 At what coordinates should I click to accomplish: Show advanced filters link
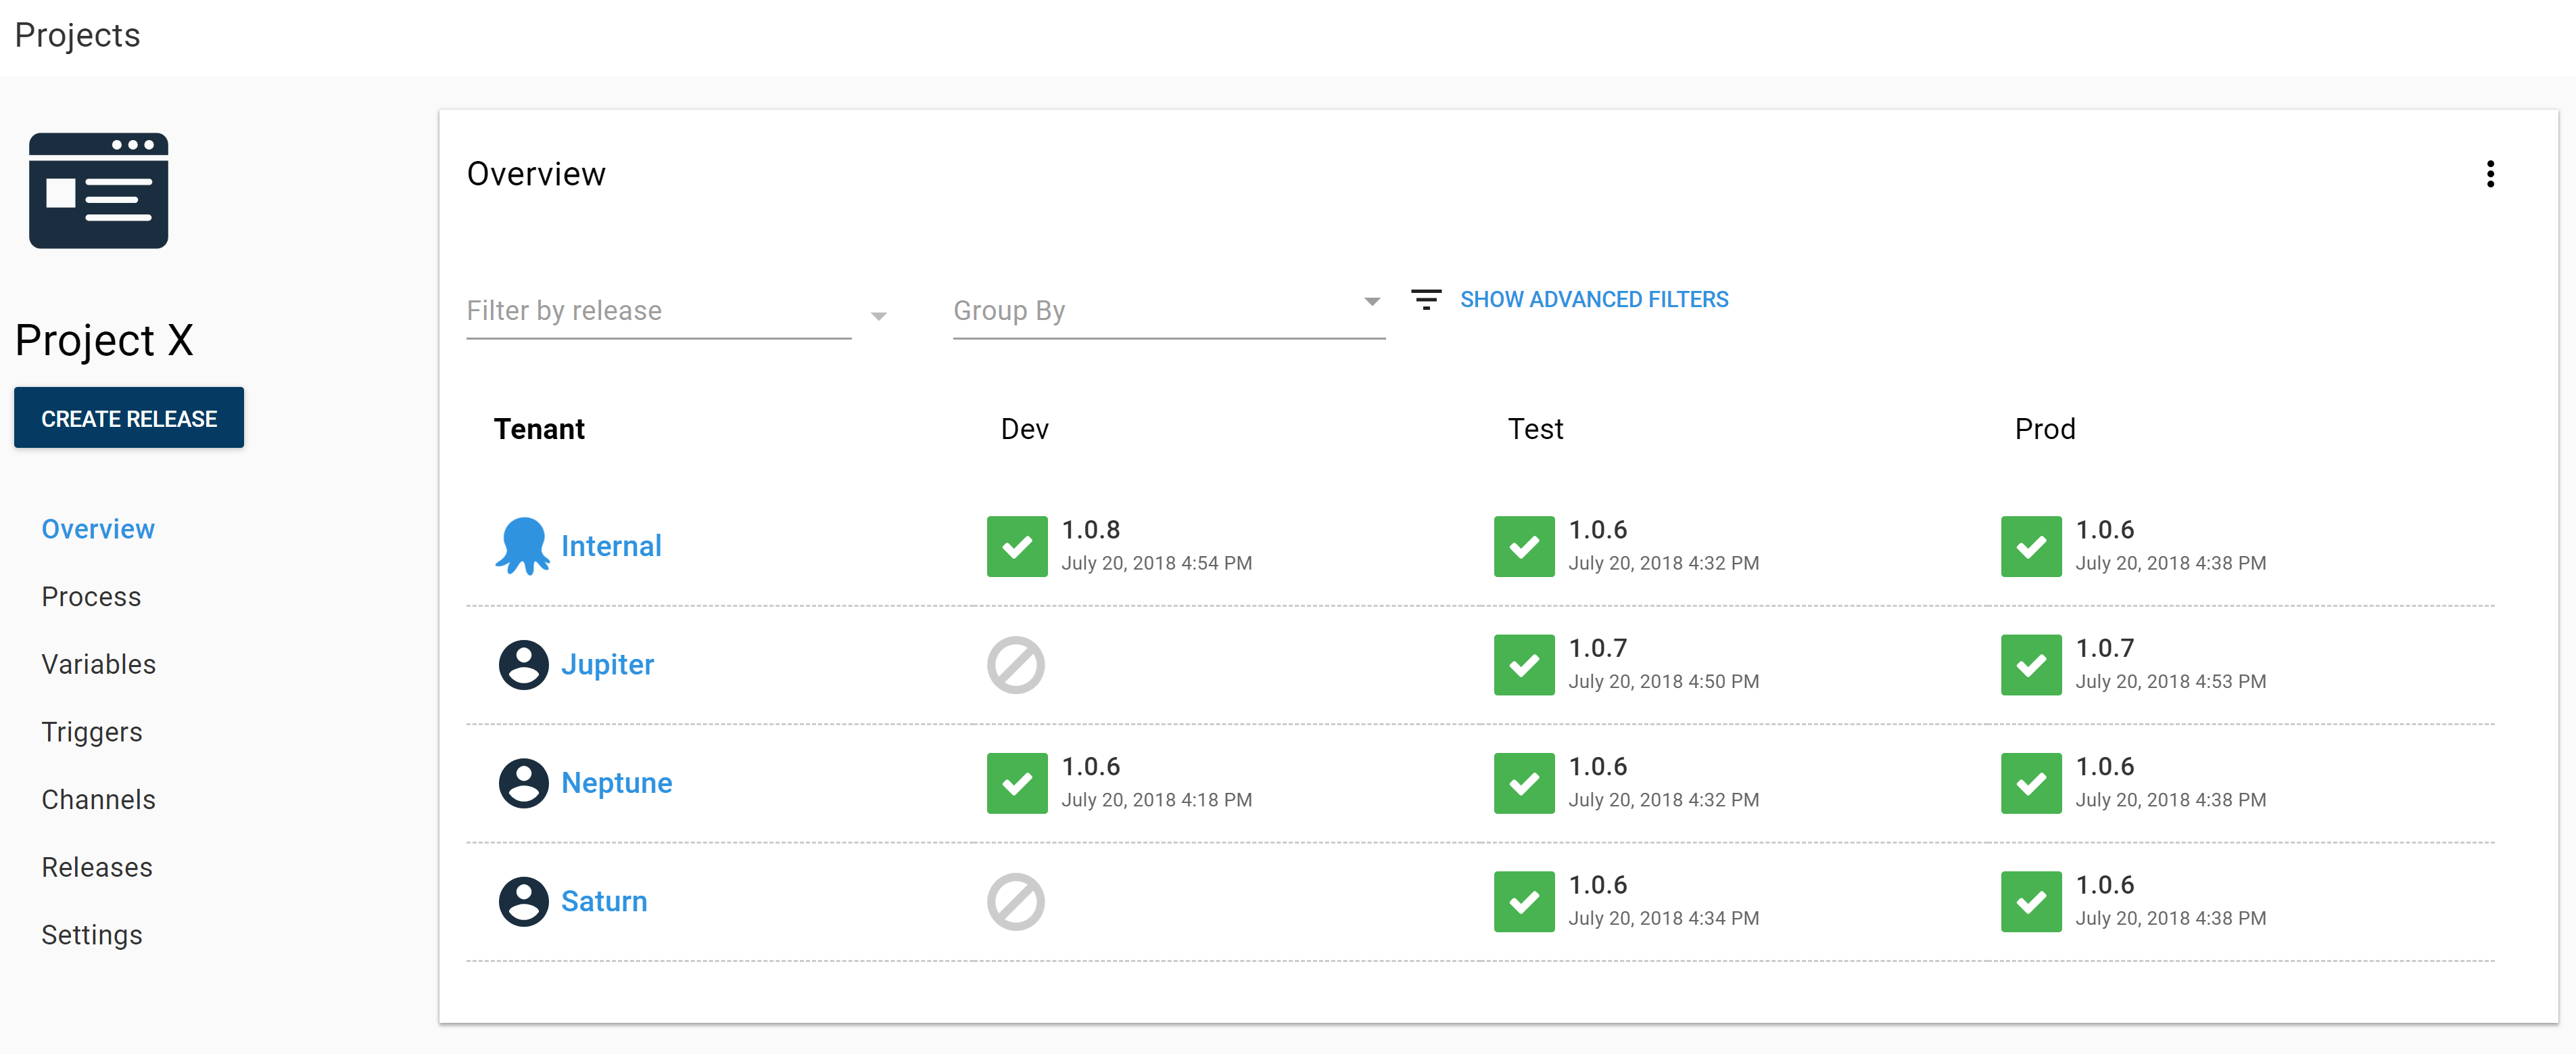(1593, 299)
